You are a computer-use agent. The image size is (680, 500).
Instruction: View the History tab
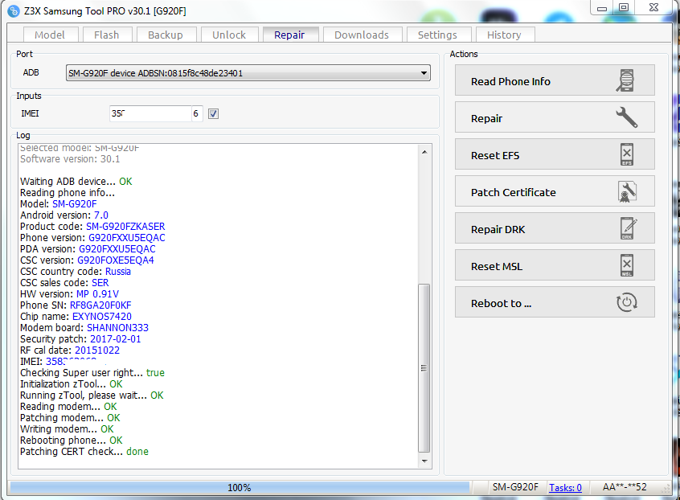(x=504, y=35)
